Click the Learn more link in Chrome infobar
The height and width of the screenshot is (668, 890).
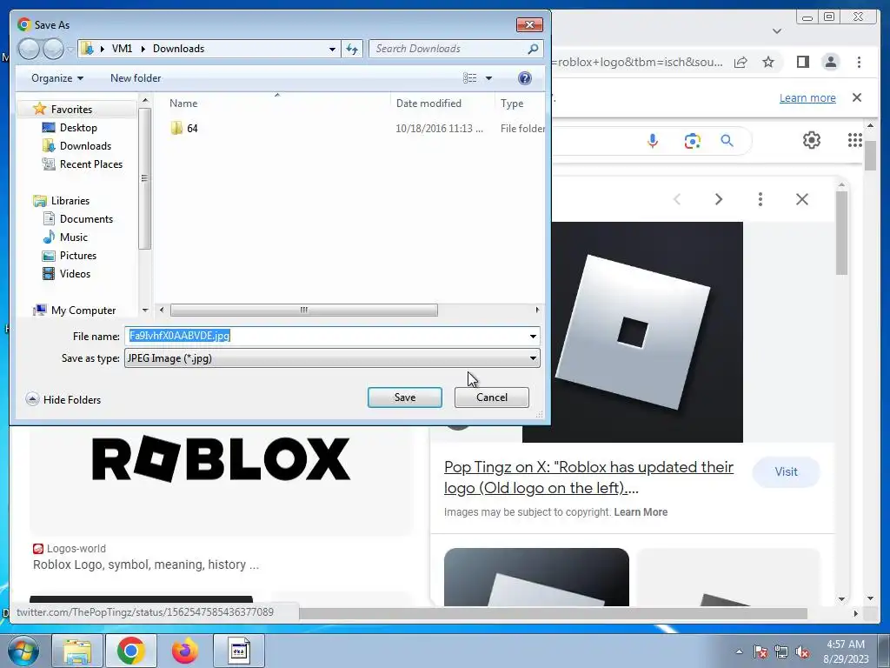(x=807, y=97)
